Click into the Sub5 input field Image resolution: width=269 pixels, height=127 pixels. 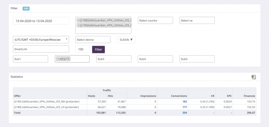pyautogui.click(x=197, y=59)
